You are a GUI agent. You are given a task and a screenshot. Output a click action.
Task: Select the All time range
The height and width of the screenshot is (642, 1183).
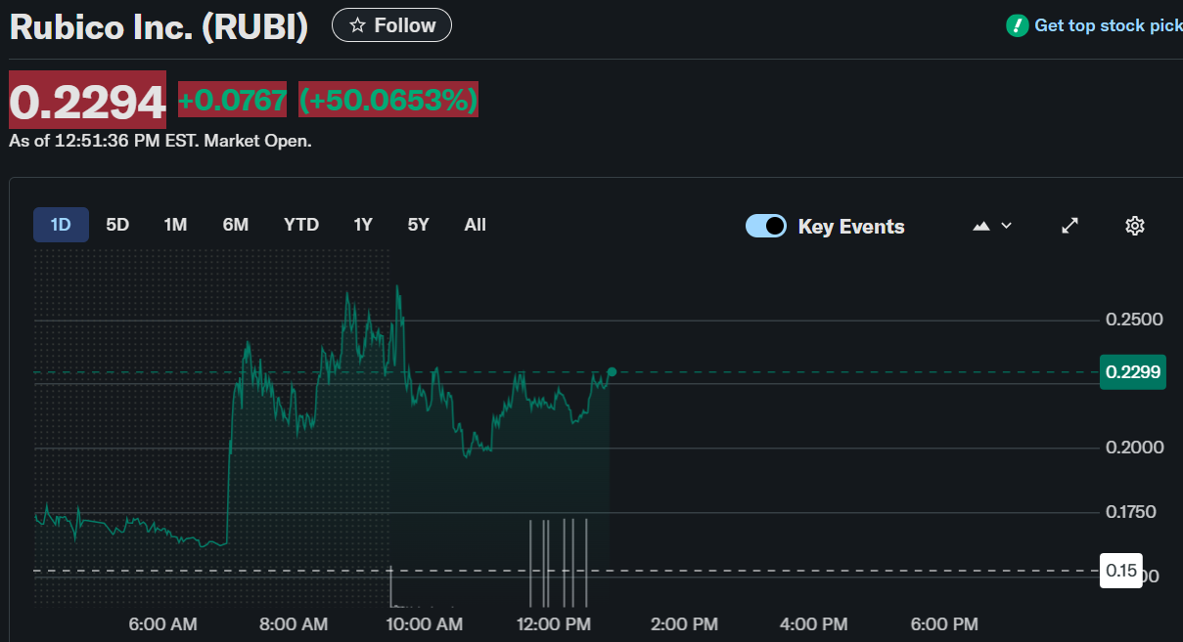(475, 225)
